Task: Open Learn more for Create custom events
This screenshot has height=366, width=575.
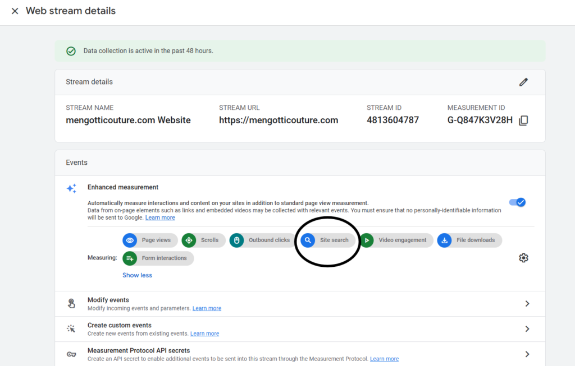Action: coord(204,334)
